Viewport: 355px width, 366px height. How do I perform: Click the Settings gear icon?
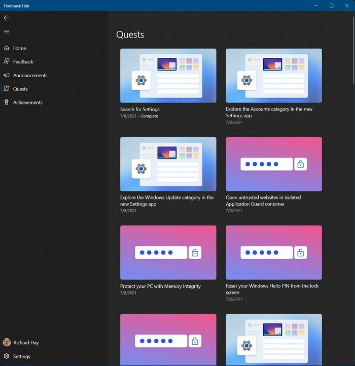pyautogui.click(x=7, y=356)
